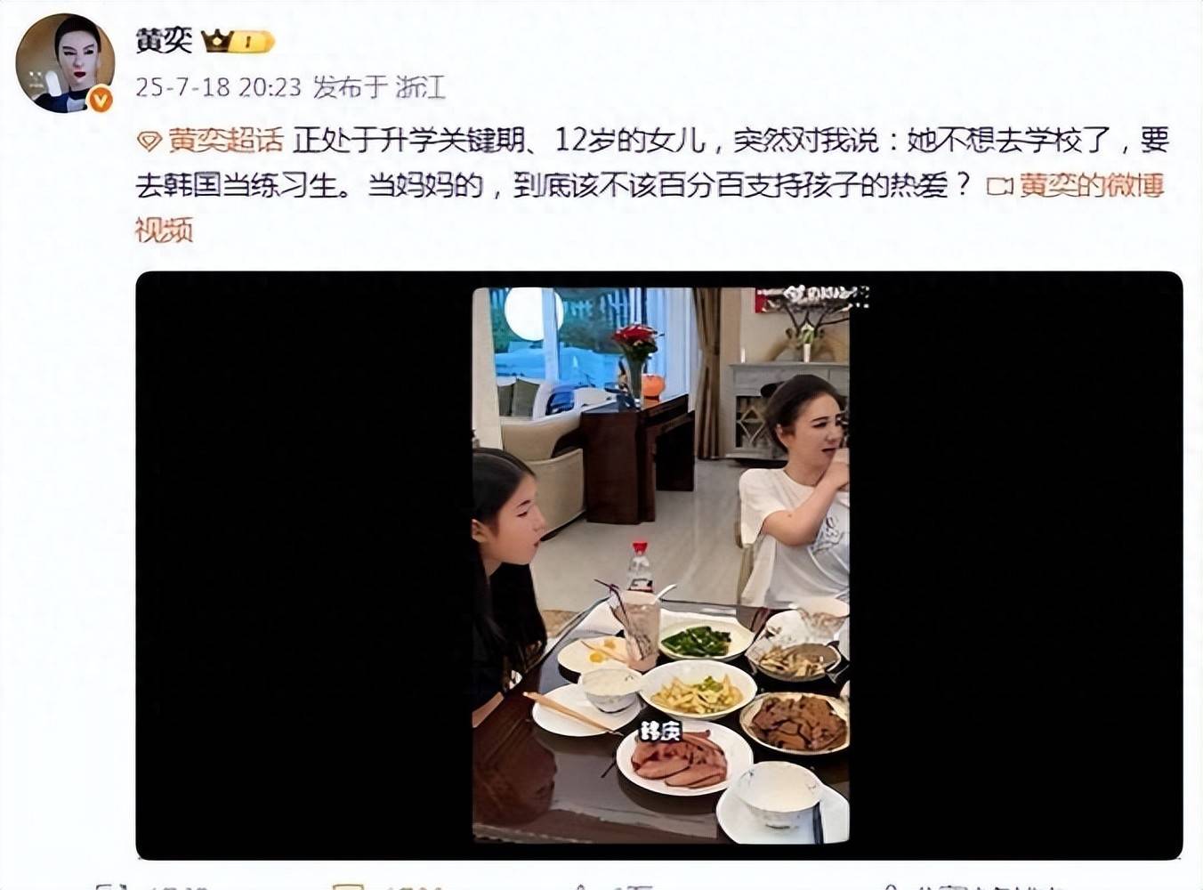Click the orange verified V badge
Image resolution: width=1203 pixels, height=890 pixels.
click(101, 100)
